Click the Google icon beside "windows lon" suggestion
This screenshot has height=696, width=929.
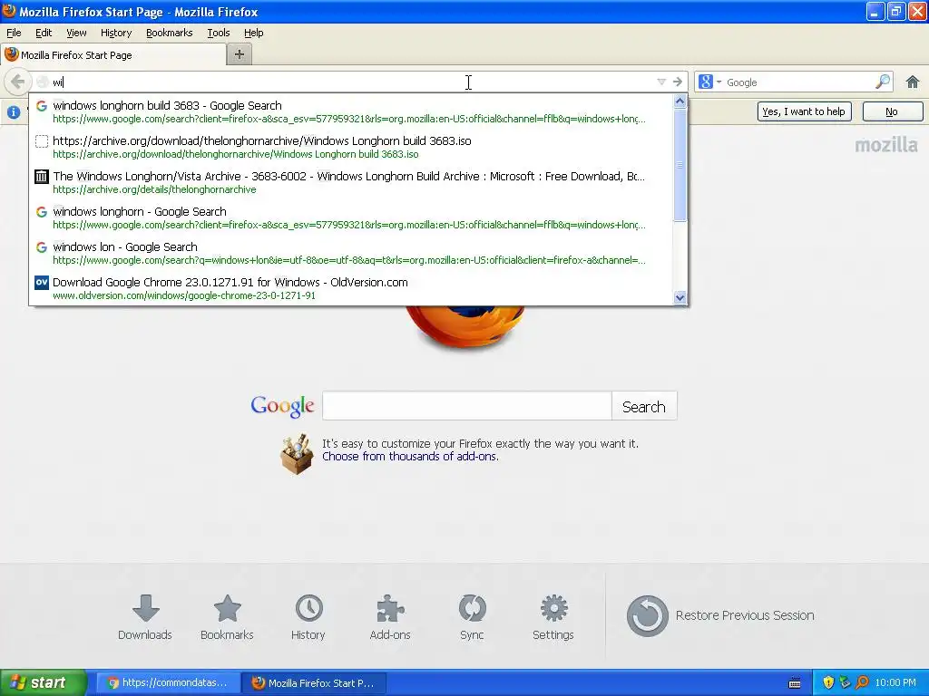pos(42,246)
